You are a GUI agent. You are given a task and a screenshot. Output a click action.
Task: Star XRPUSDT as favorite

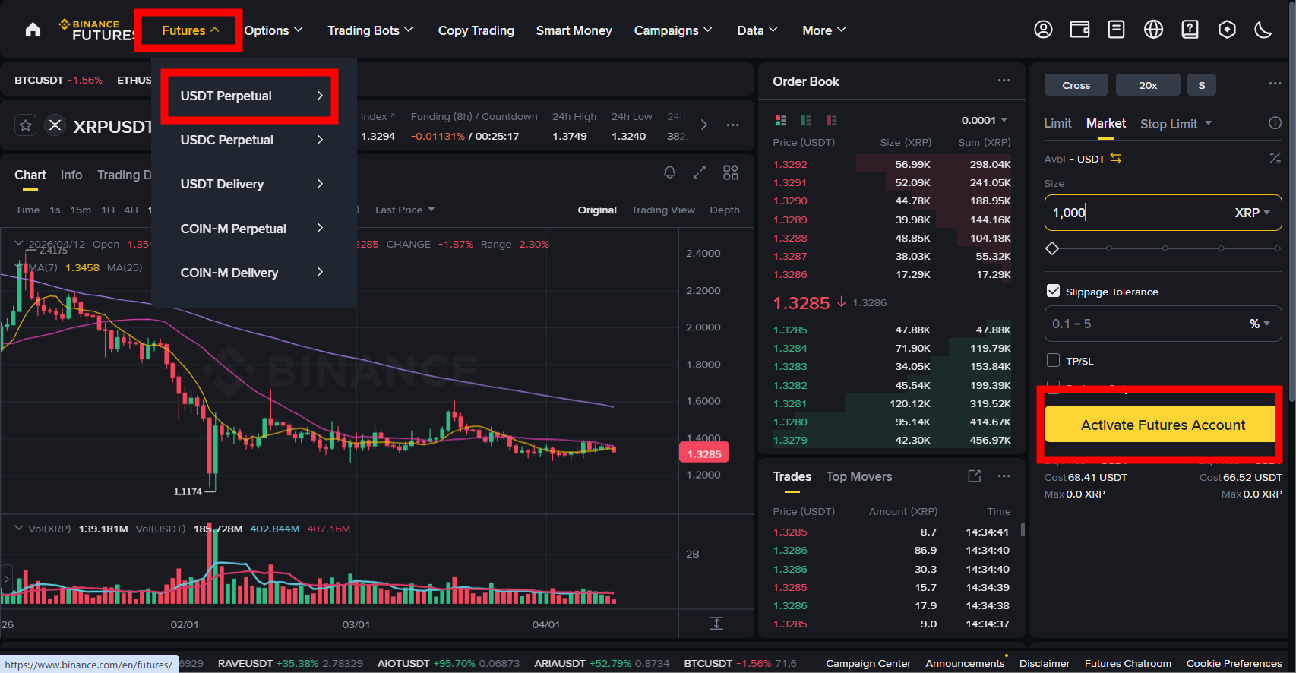pyautogui.click(x=26, y=125)
